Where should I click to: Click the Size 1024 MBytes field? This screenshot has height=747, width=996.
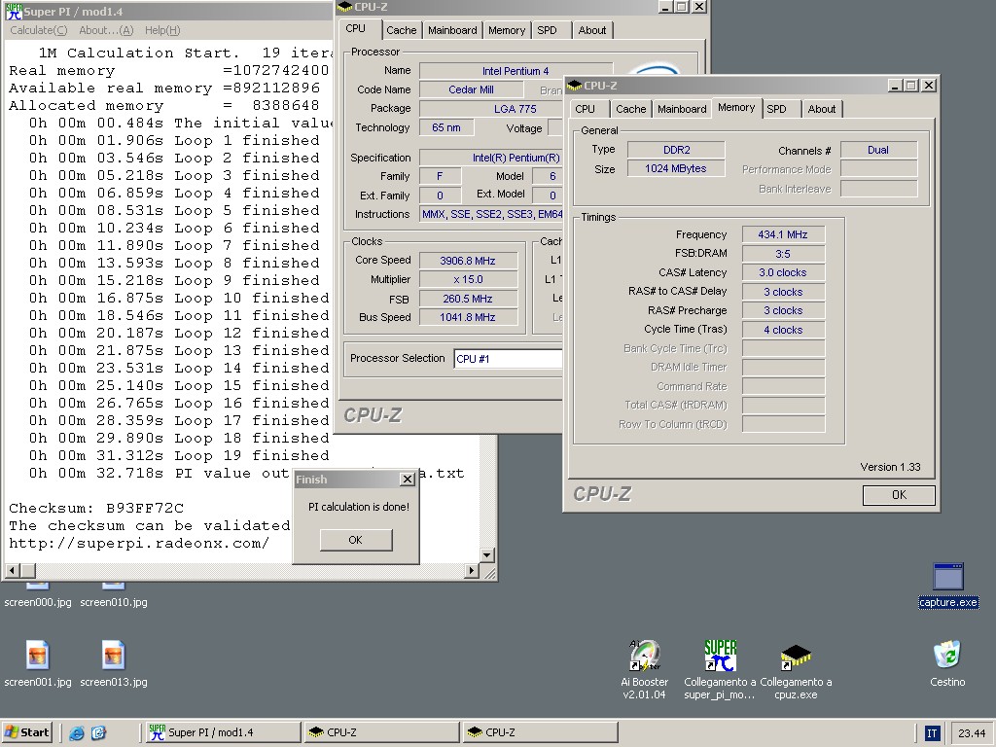676,168
